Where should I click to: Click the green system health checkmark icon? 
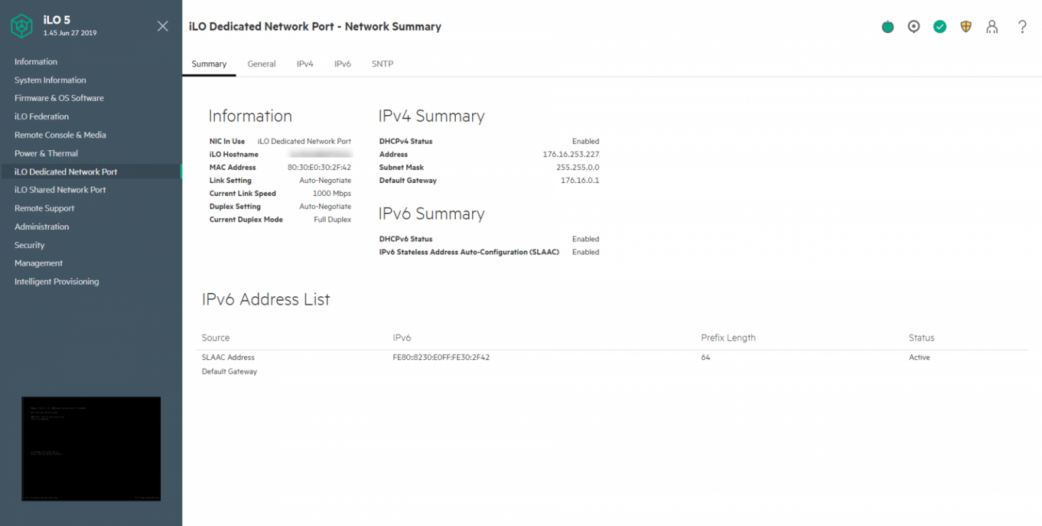pos(940,27)
